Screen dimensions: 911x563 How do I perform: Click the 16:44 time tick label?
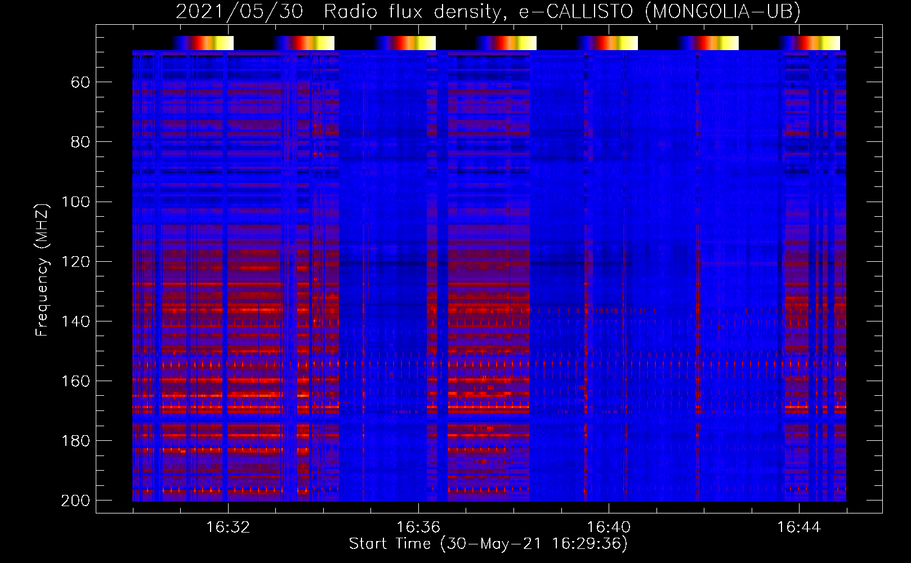(x=799, y=528)
